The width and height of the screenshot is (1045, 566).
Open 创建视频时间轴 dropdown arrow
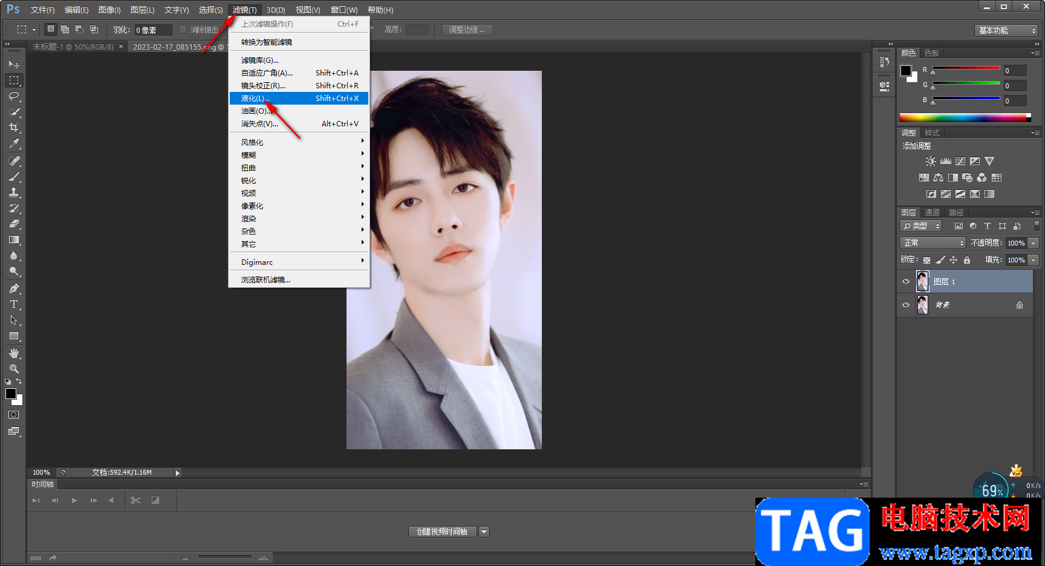[x=484, y=532]
